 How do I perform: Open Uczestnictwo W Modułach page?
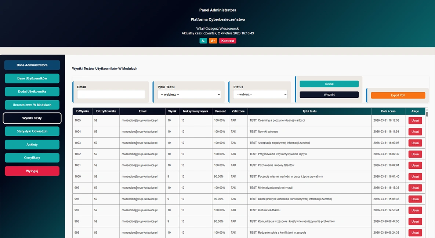(32, 105)
